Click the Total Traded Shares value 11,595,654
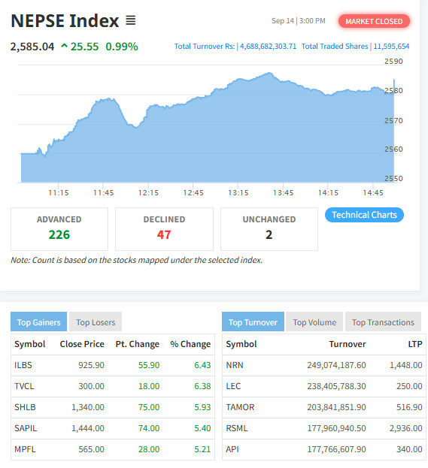 point(391,47)
